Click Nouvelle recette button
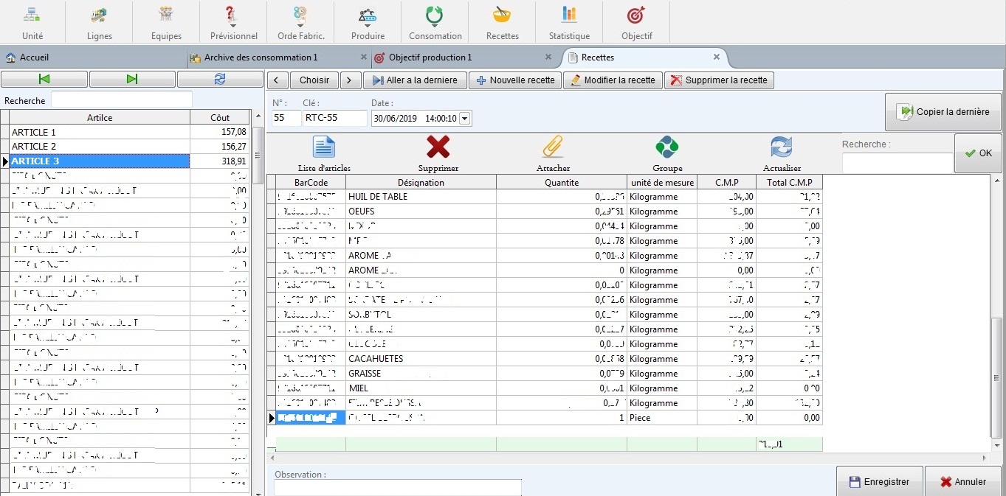Screen dimensions: 1006x496 coord(515,80)
